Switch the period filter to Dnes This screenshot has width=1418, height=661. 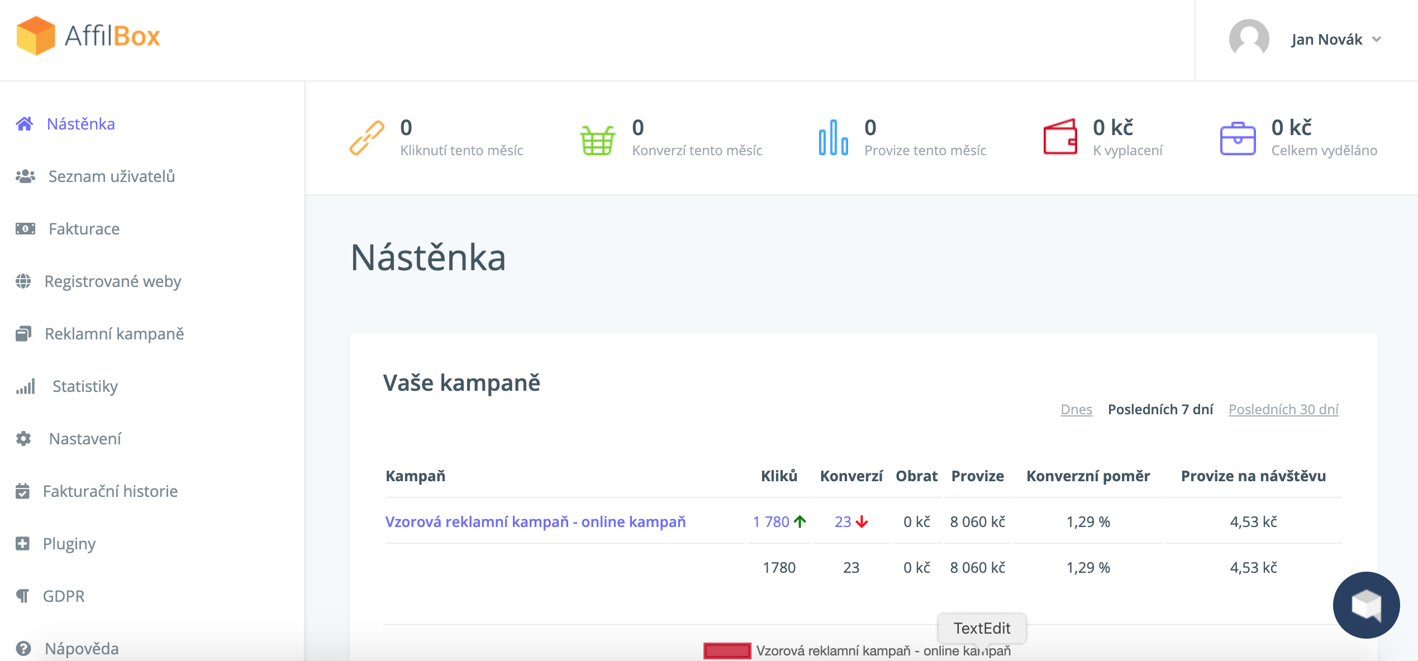(x=1076, y=409)
